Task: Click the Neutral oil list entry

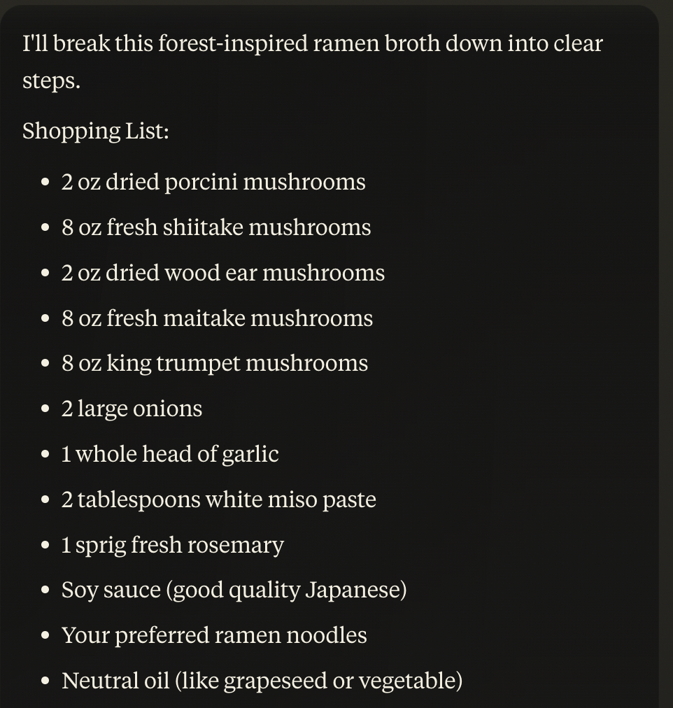Action: click(262, 680)
